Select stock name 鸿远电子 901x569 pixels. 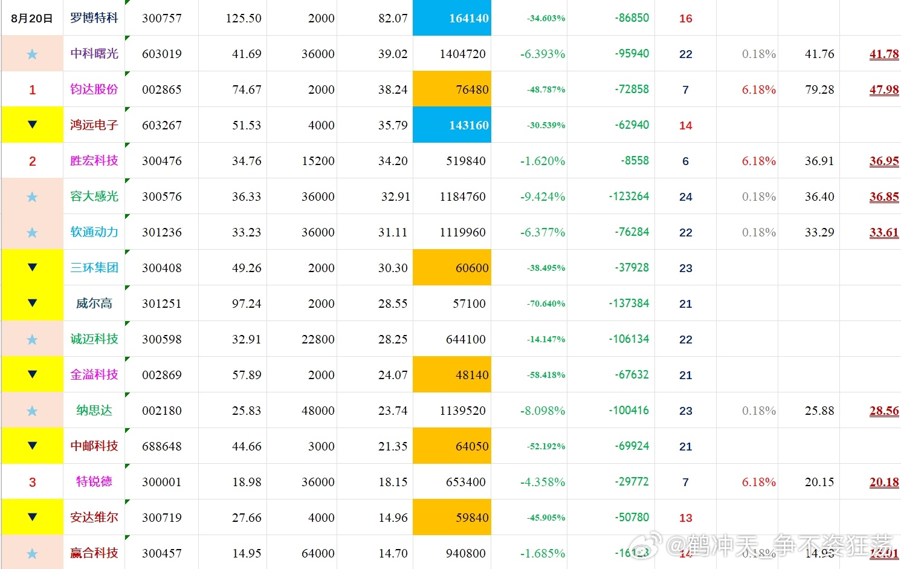point(94,125)
